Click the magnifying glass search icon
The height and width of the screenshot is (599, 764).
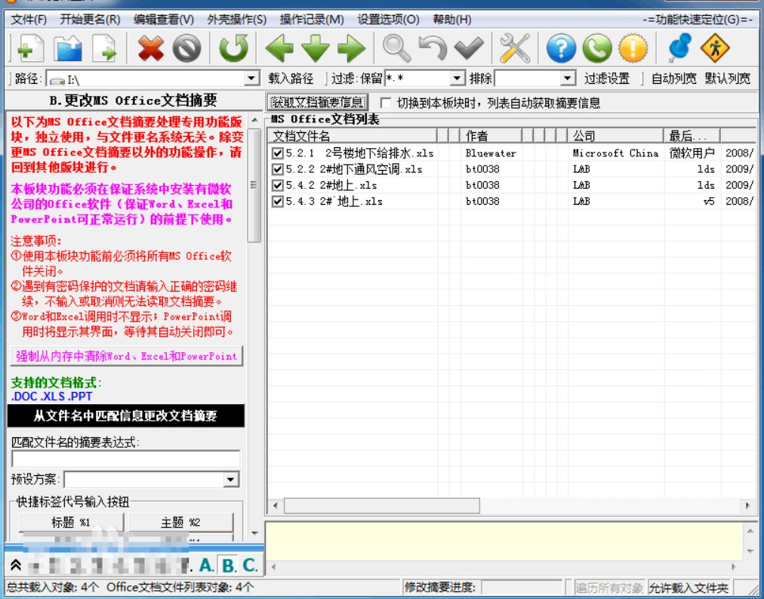click(396, 48)
